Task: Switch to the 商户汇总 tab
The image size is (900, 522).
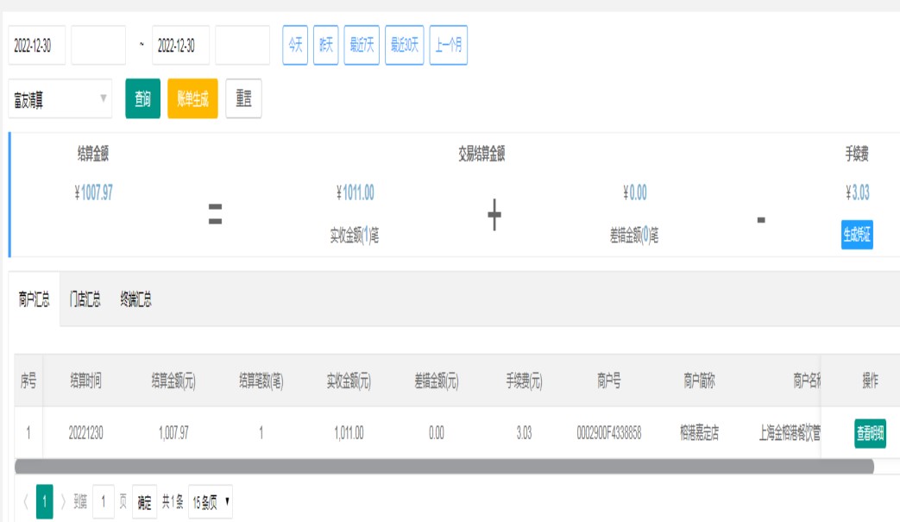Action: (35, 299)
